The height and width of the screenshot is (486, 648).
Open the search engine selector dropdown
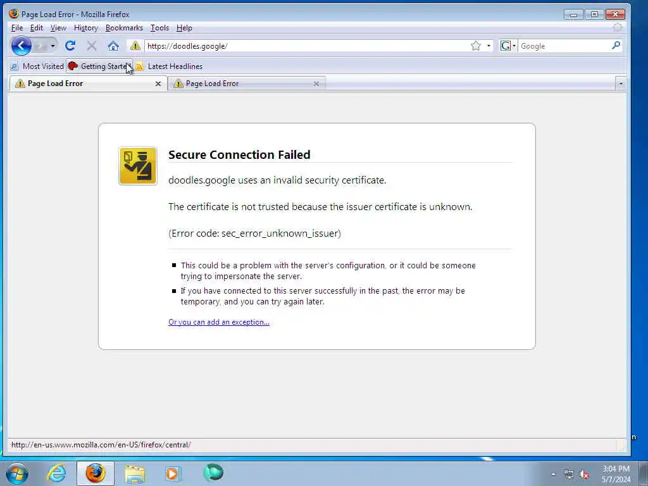(x=508, y=46)
